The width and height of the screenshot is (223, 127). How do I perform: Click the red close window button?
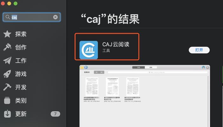click(x=3, y=3)
